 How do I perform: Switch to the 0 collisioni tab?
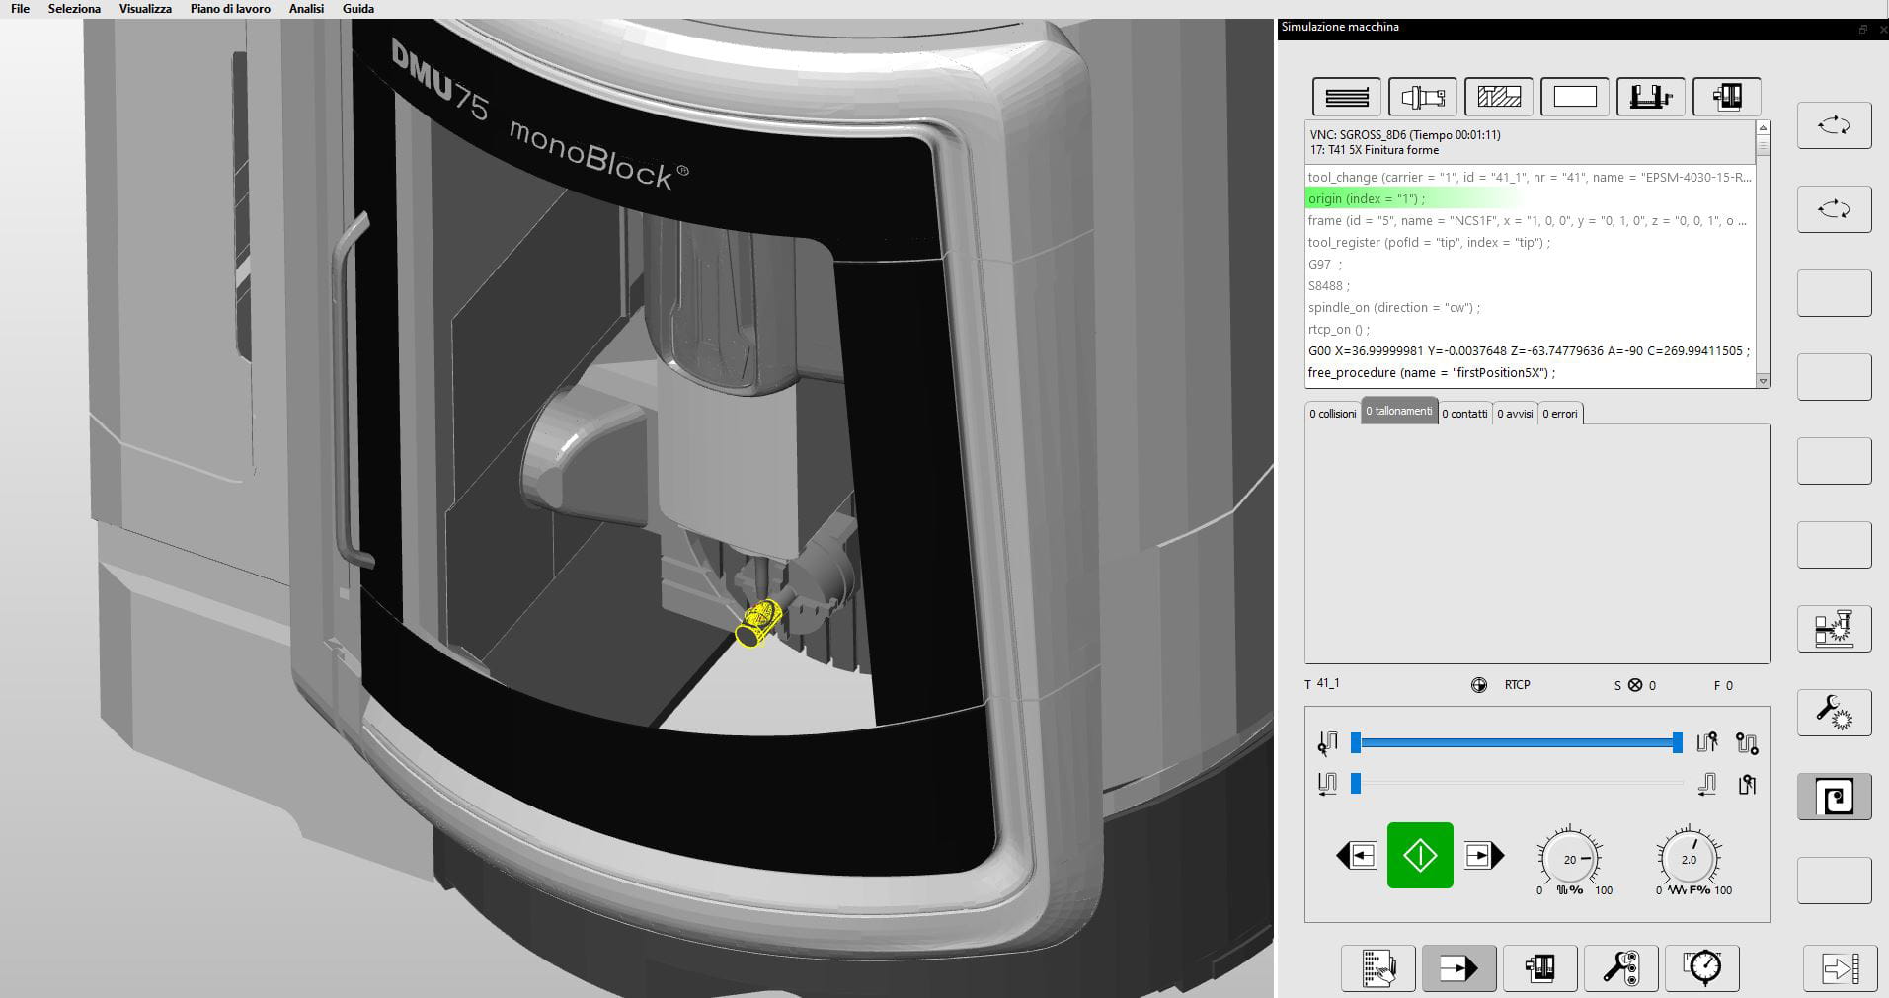pos(1332,414)
